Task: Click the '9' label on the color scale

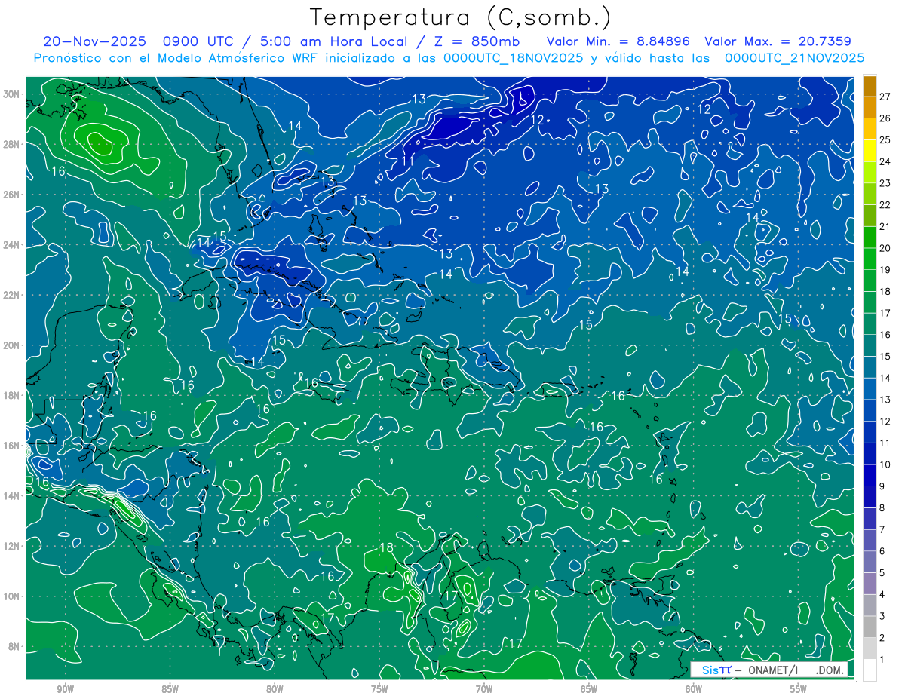Action: 882,486
